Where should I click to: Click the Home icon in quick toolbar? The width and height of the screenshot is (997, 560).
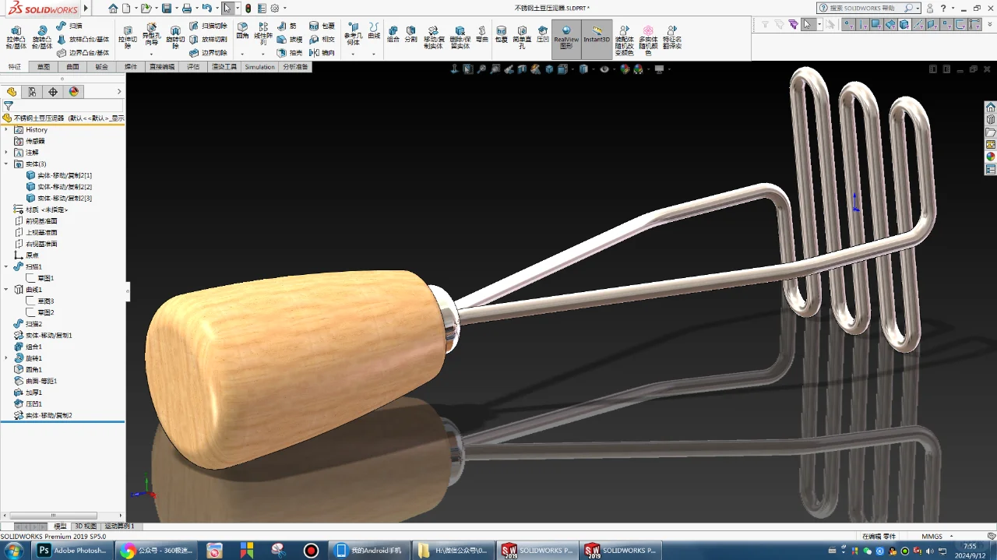[x=114, y=9]
